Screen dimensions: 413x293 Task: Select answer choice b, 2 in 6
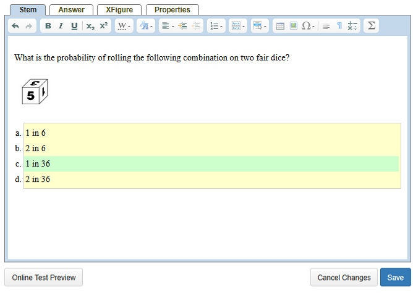coord(212,149)
